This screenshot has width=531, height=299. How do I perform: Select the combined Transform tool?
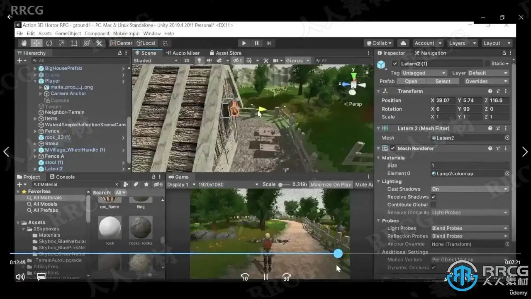pos(86,43)
